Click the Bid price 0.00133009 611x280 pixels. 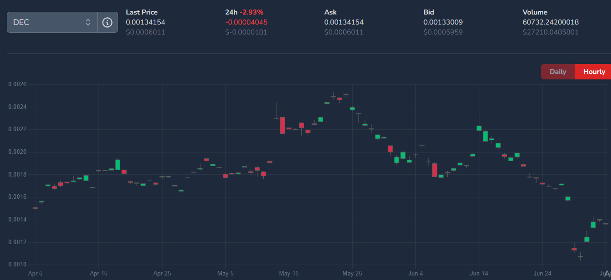point(443,22)
